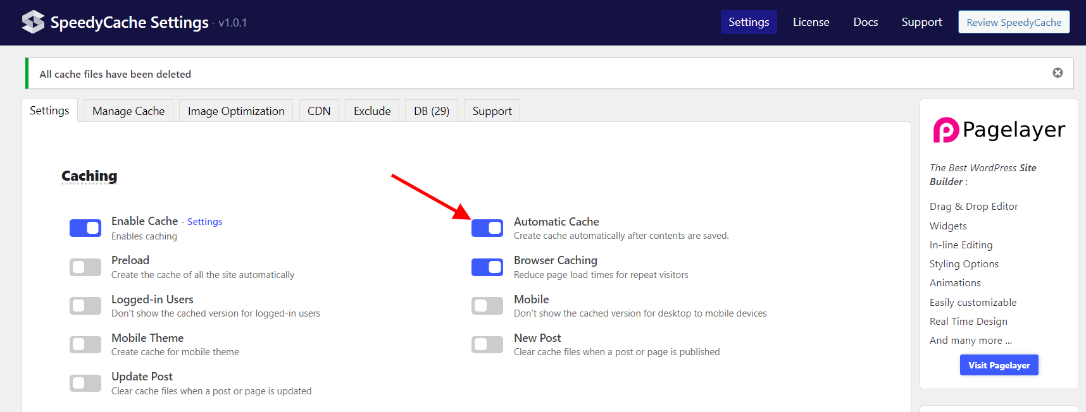Turn on the Mobile switch
Image resolution: width=1086 pixels, height=412 pixels.
coord(487,306)
